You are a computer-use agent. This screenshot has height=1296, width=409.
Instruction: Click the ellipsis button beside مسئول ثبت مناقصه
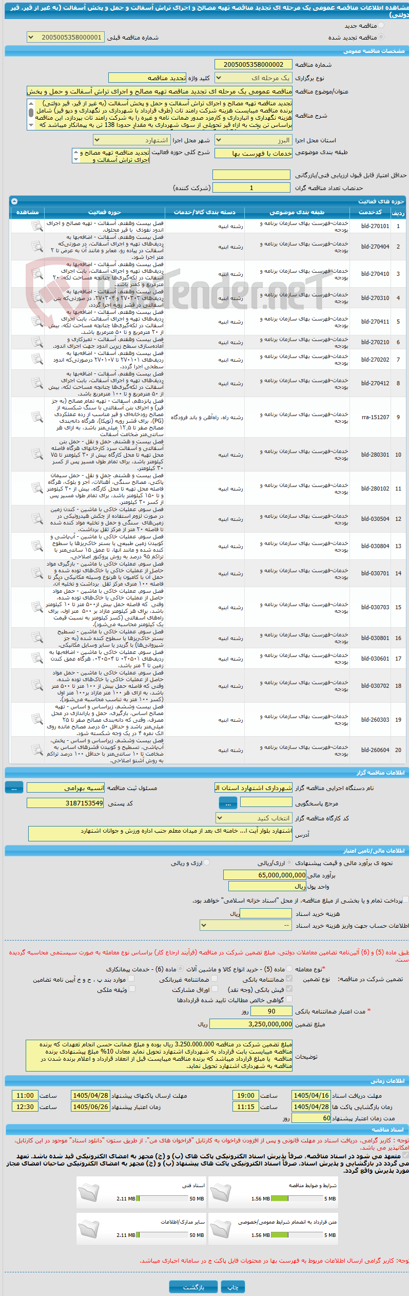pos(14,787)
